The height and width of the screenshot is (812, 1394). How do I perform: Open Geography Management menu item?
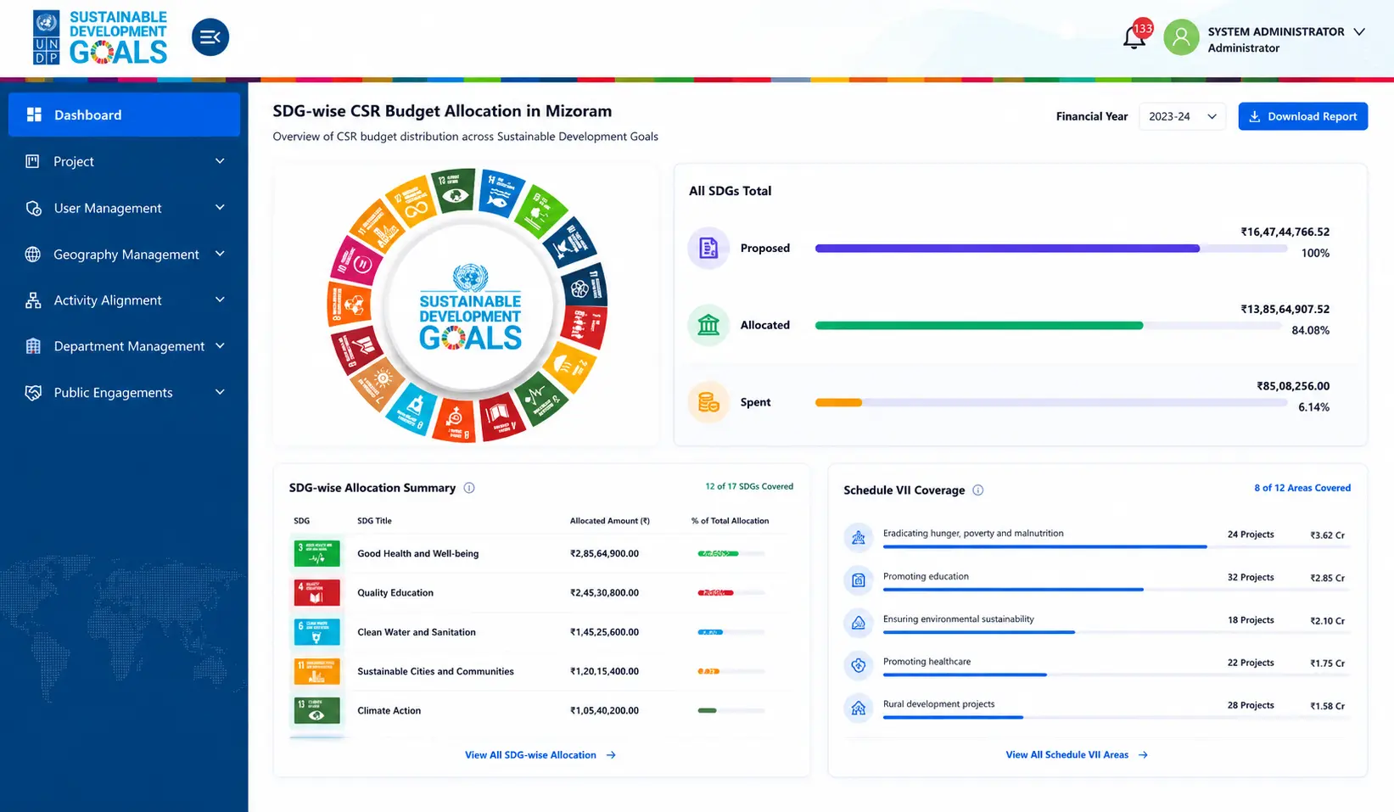[x=124, y=254]
